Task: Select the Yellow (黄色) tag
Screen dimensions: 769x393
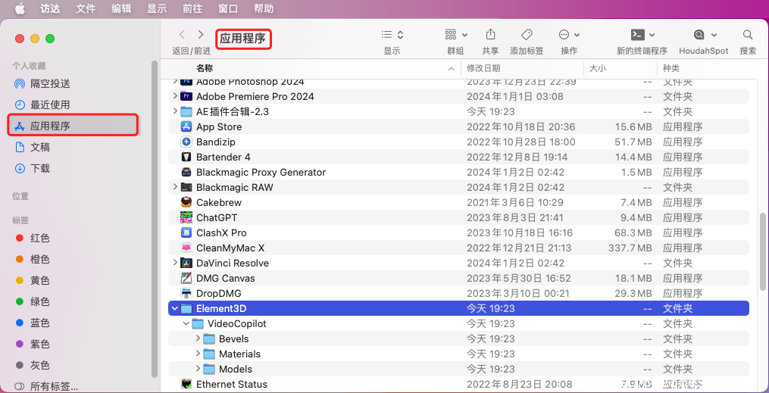Action: point(33,280)
